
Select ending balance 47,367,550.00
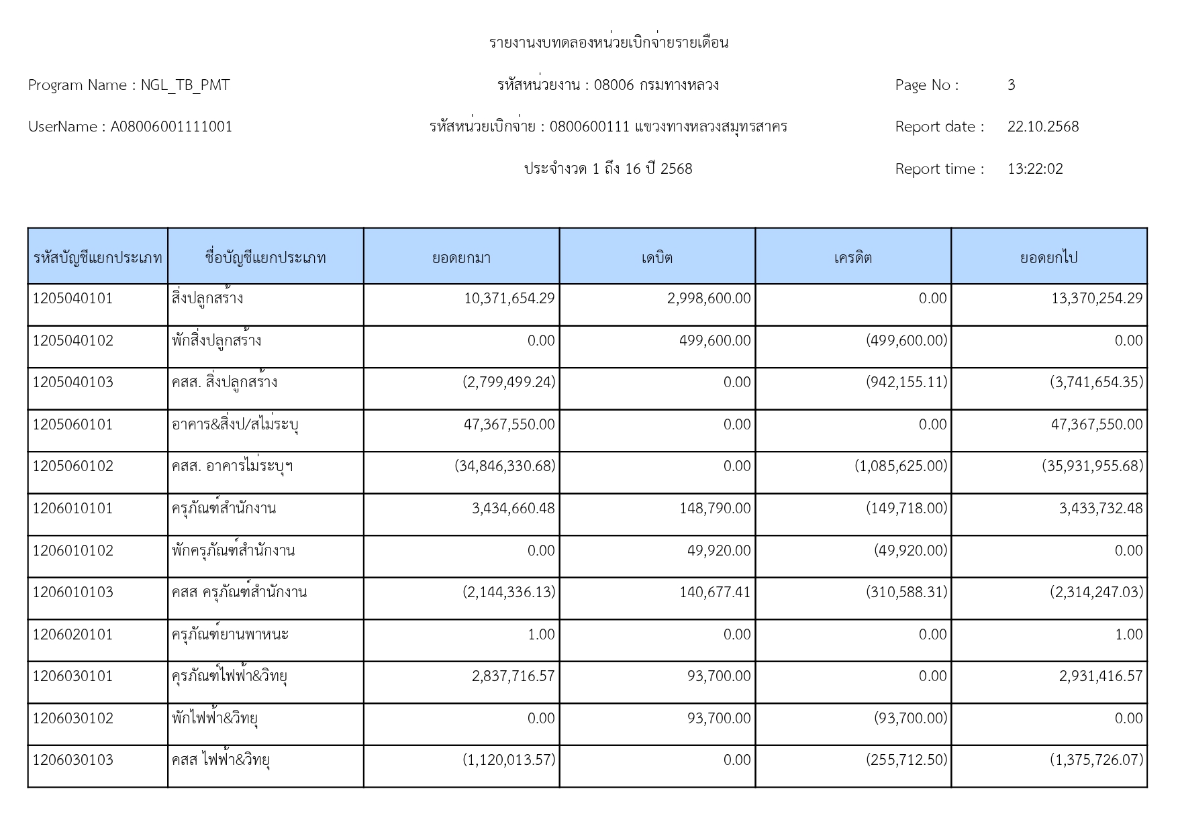pyautogui.click(x=1096, y=425)
